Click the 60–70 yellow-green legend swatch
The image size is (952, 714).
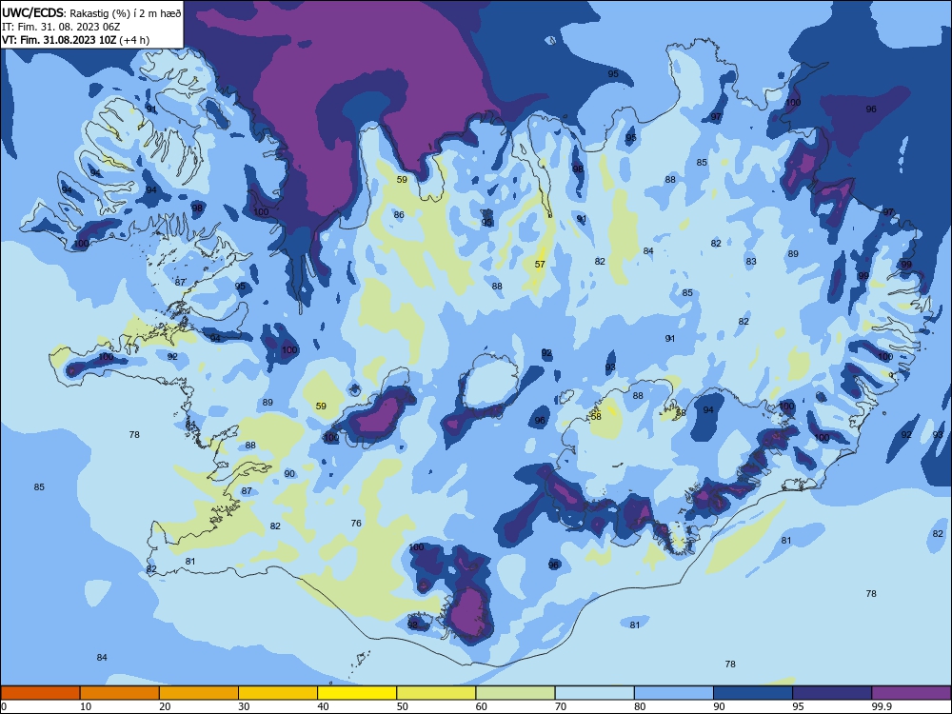pos(515,693)
